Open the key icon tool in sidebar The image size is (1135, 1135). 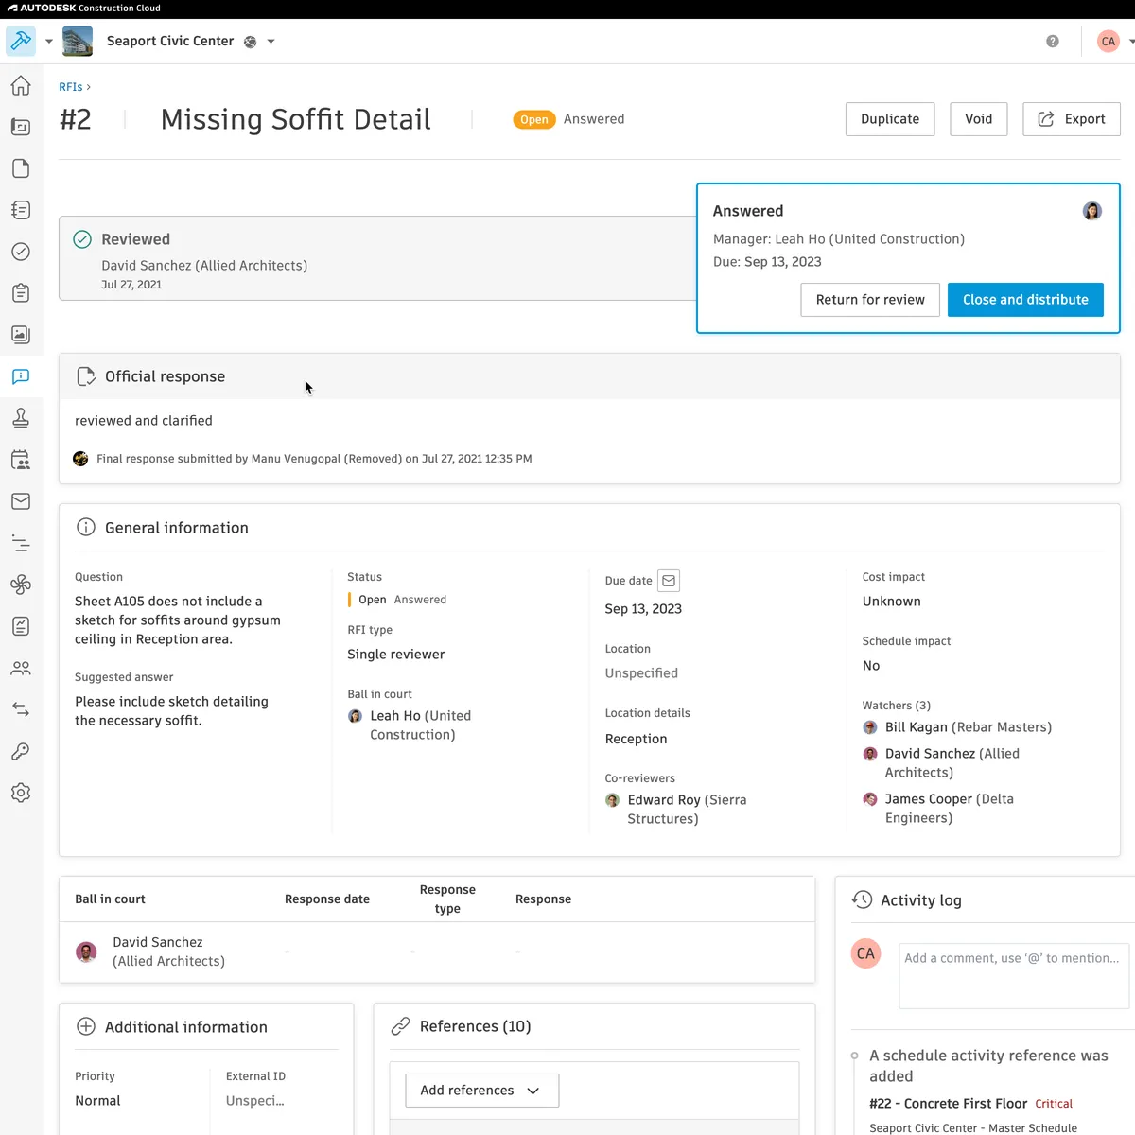[x=21, y=751]
